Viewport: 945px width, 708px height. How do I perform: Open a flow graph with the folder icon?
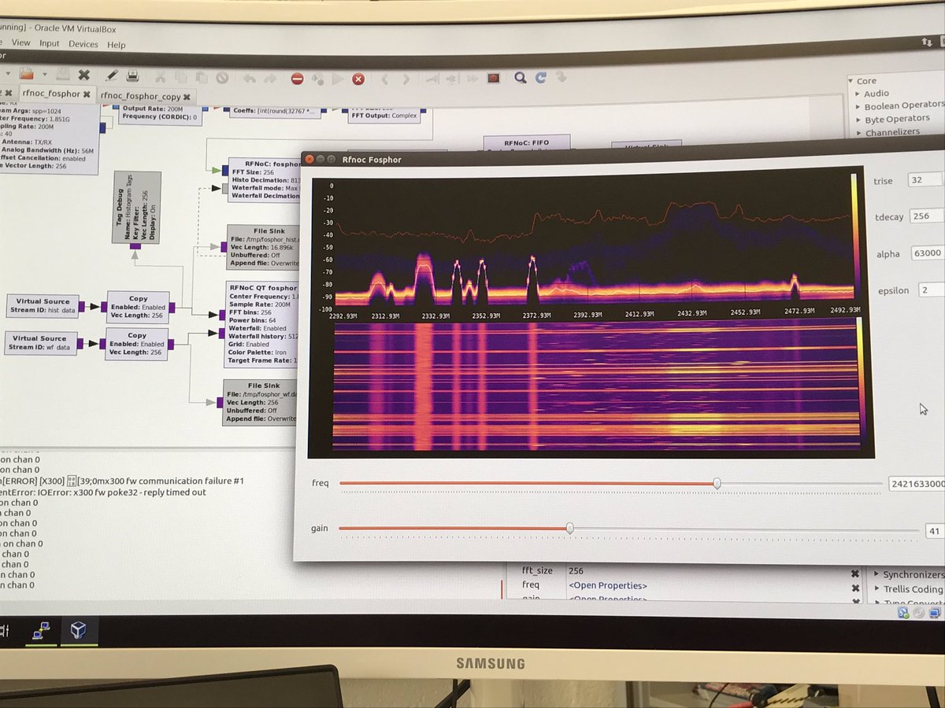click(x=26, y=74)
